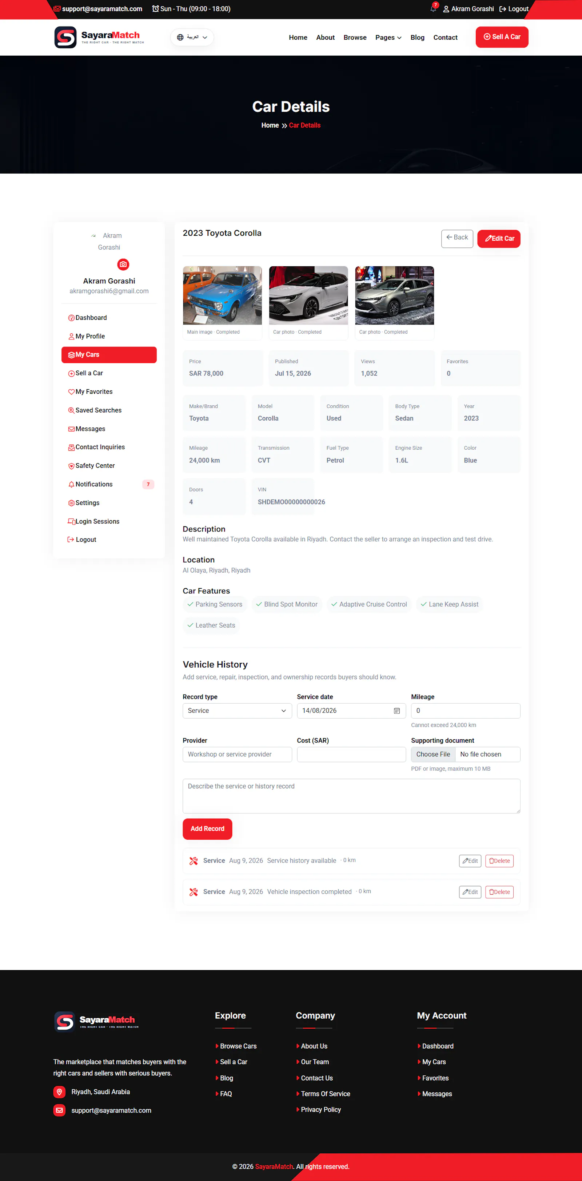
Task: Click the Home breadcrumb link
Action: pyautogui.click(x=270, y=126)
